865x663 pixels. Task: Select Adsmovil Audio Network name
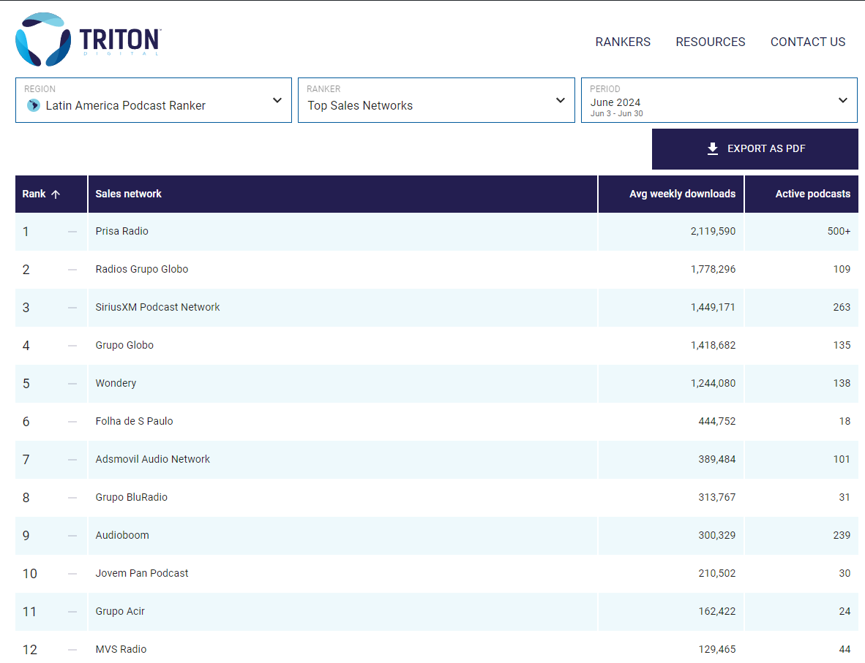pos(153,459)
